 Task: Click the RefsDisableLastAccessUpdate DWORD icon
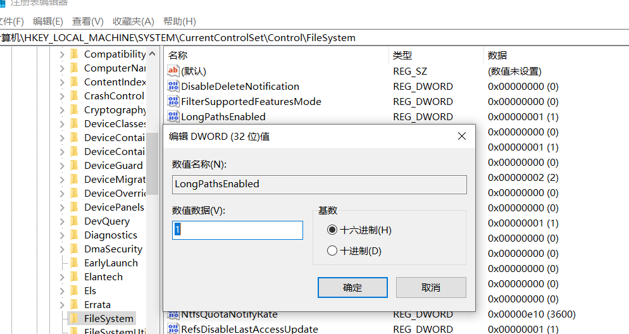(173, 329)
